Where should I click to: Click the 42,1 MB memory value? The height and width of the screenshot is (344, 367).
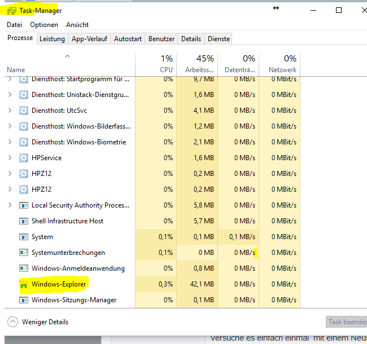click(x=202, y=284)
